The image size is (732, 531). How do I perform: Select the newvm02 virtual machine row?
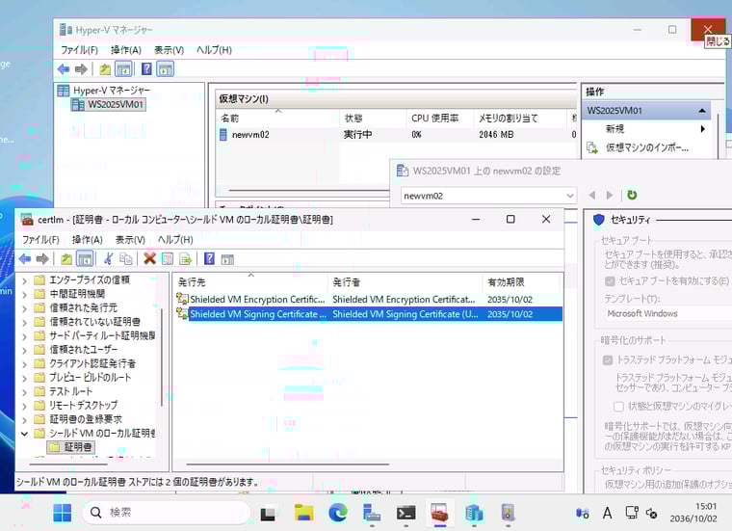397,135
